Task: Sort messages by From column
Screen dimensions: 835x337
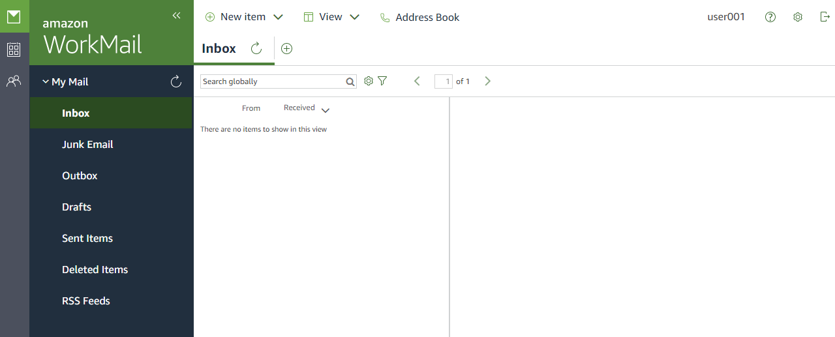Action: (x=251, y=108)
